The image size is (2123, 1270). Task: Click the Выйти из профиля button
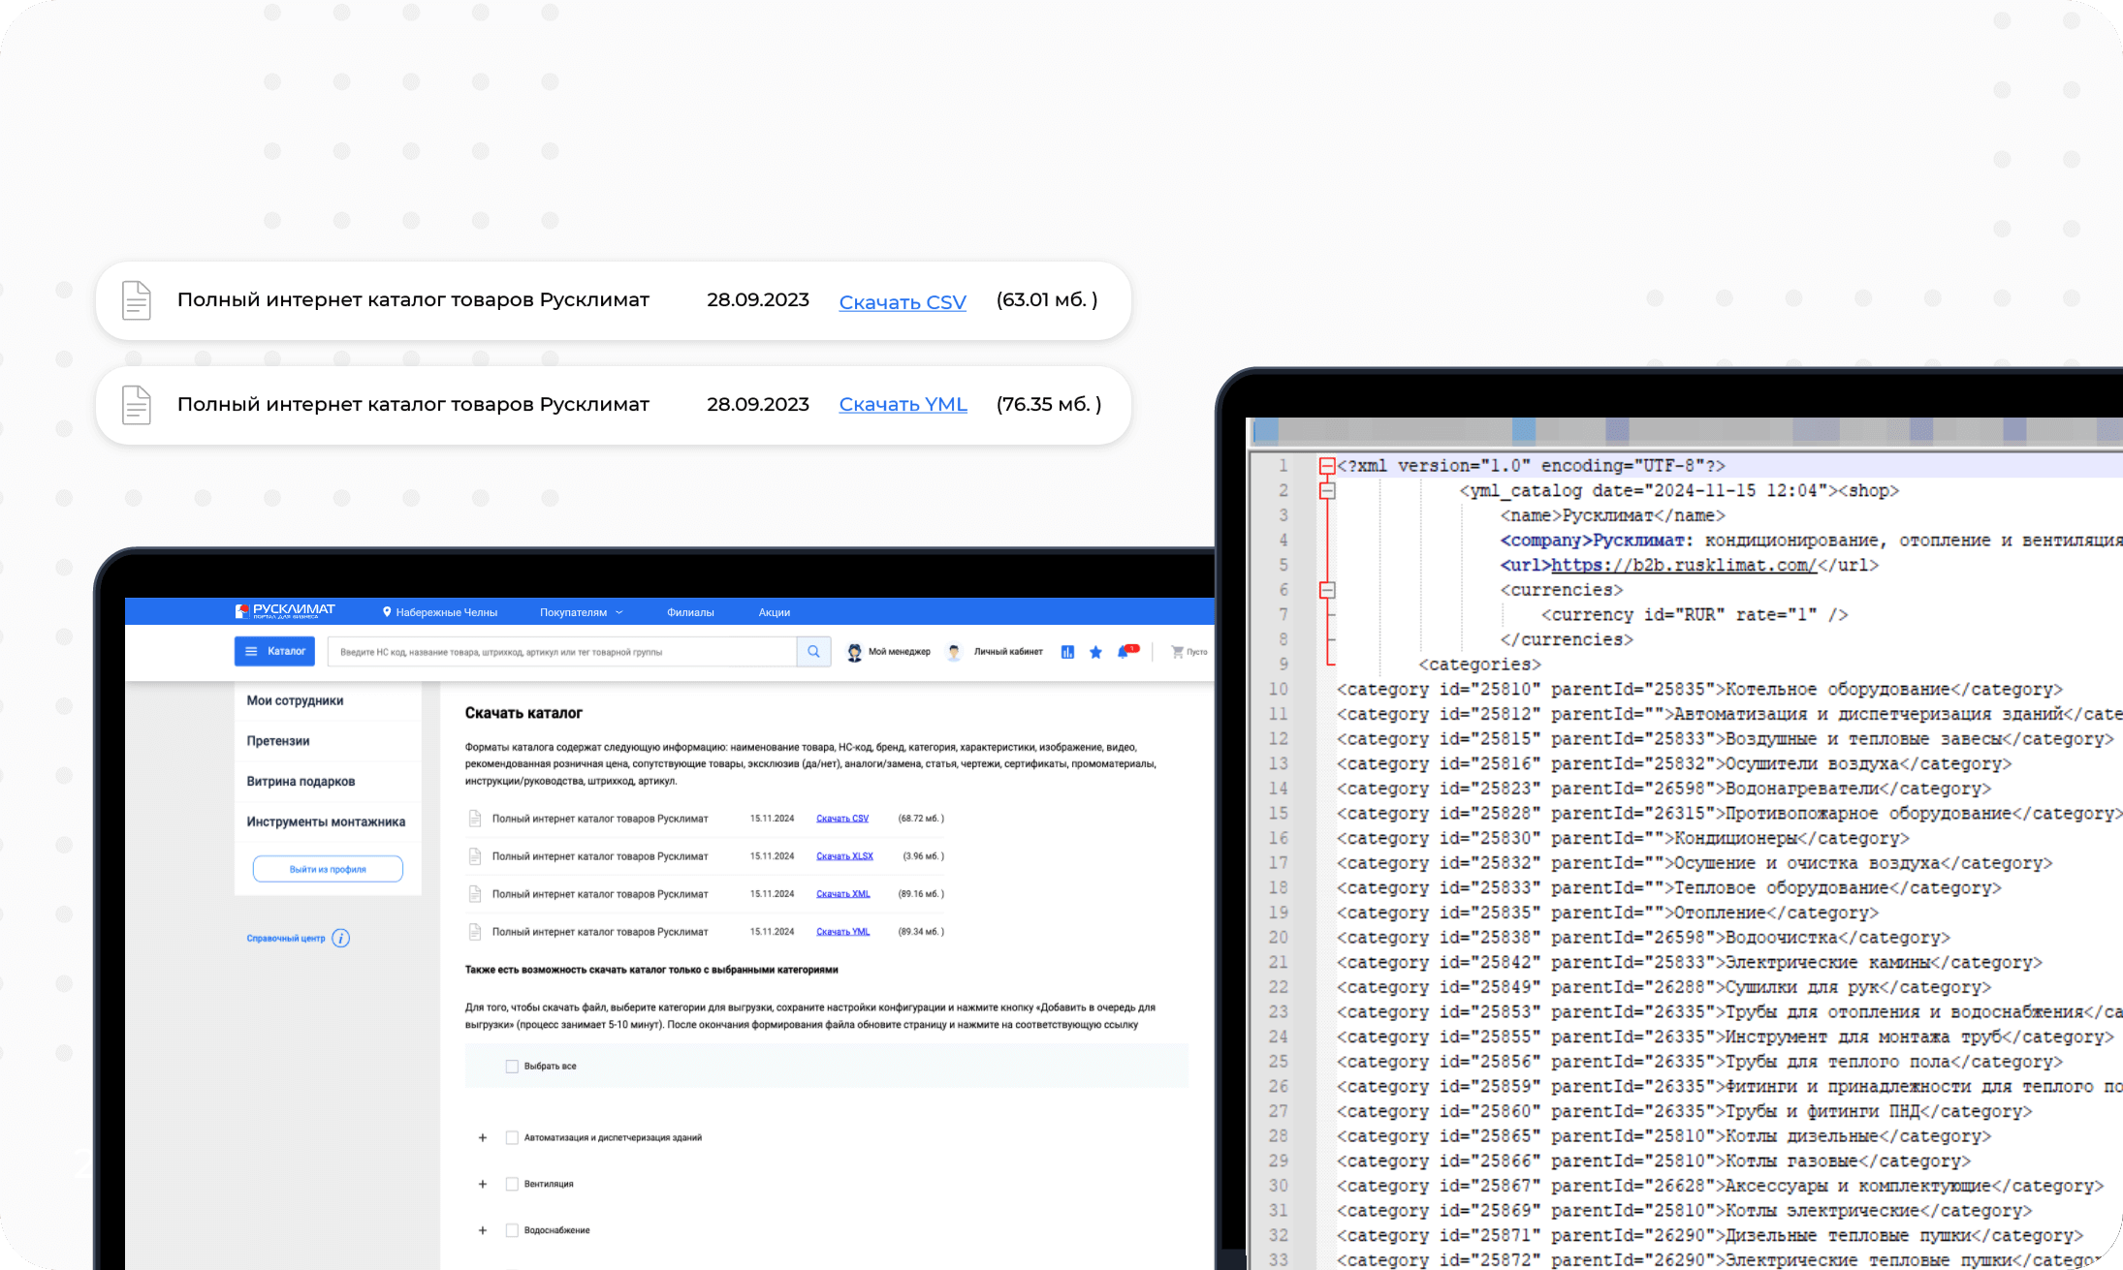pyautogui.click(x=328, y=869)
